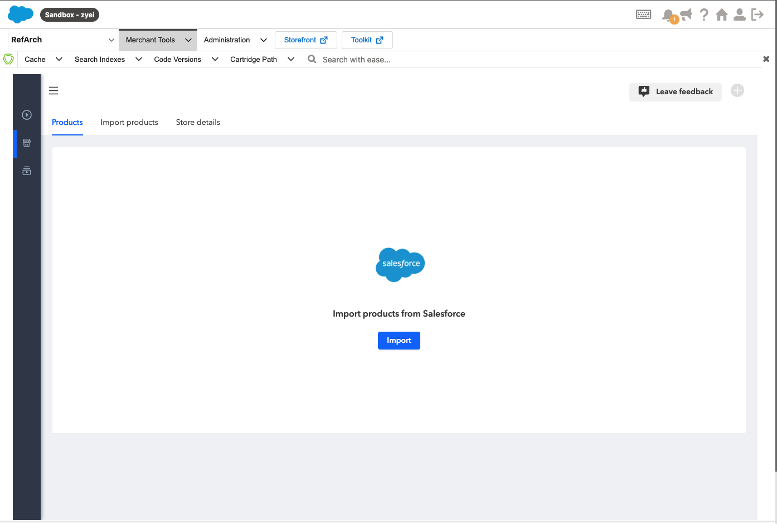Open the Merchant Tools menu
The width and height of the screenshot is (777, 524).
[158, 40]
